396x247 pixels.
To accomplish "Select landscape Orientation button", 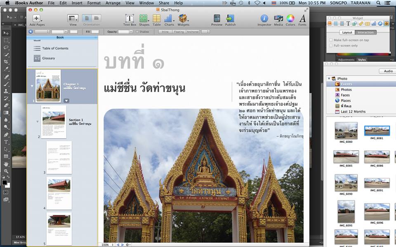I will click(96, 19).
